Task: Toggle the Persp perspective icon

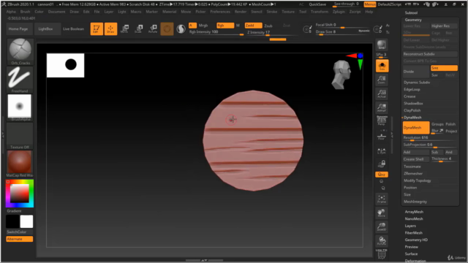Action: point(382,121)
